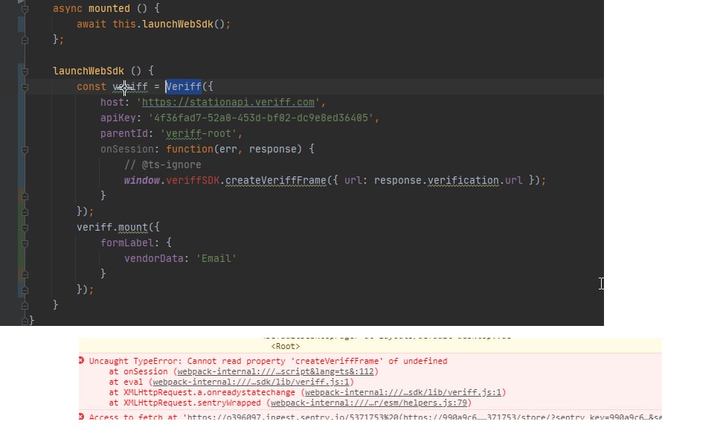Click the Access to fetch error message
This screenshot has height=442, width=723.
click(376, 417)
